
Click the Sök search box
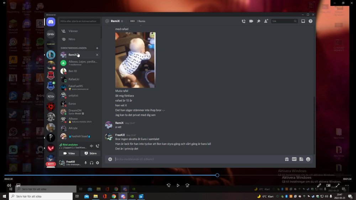click(284, 21)
